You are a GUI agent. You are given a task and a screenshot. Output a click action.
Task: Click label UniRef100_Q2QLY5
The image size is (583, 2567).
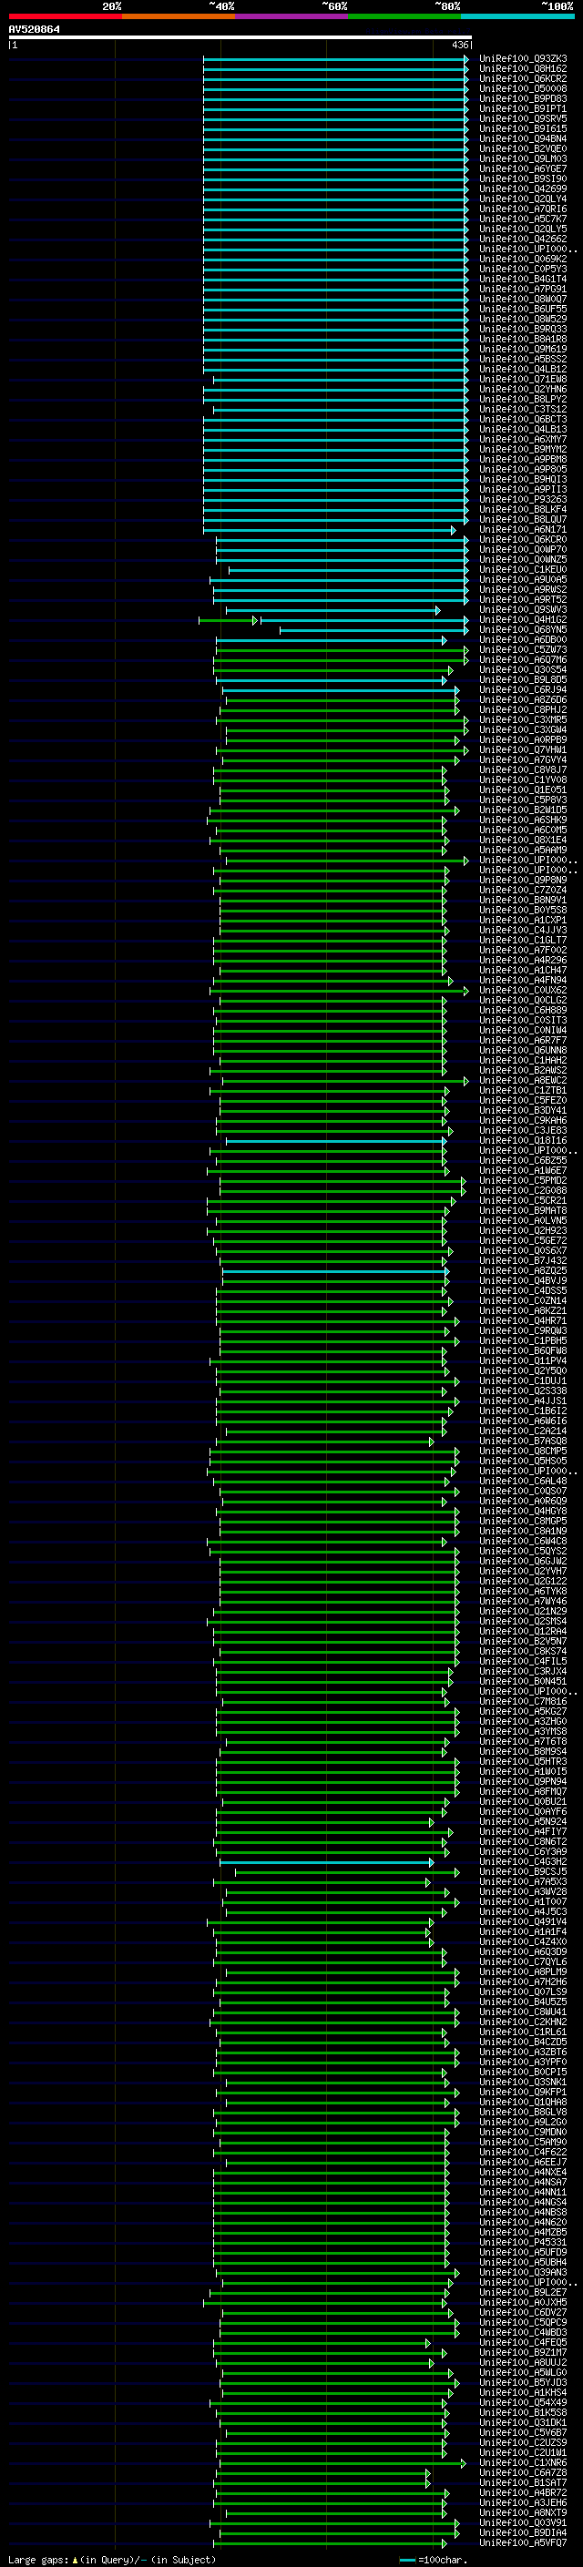523,229
